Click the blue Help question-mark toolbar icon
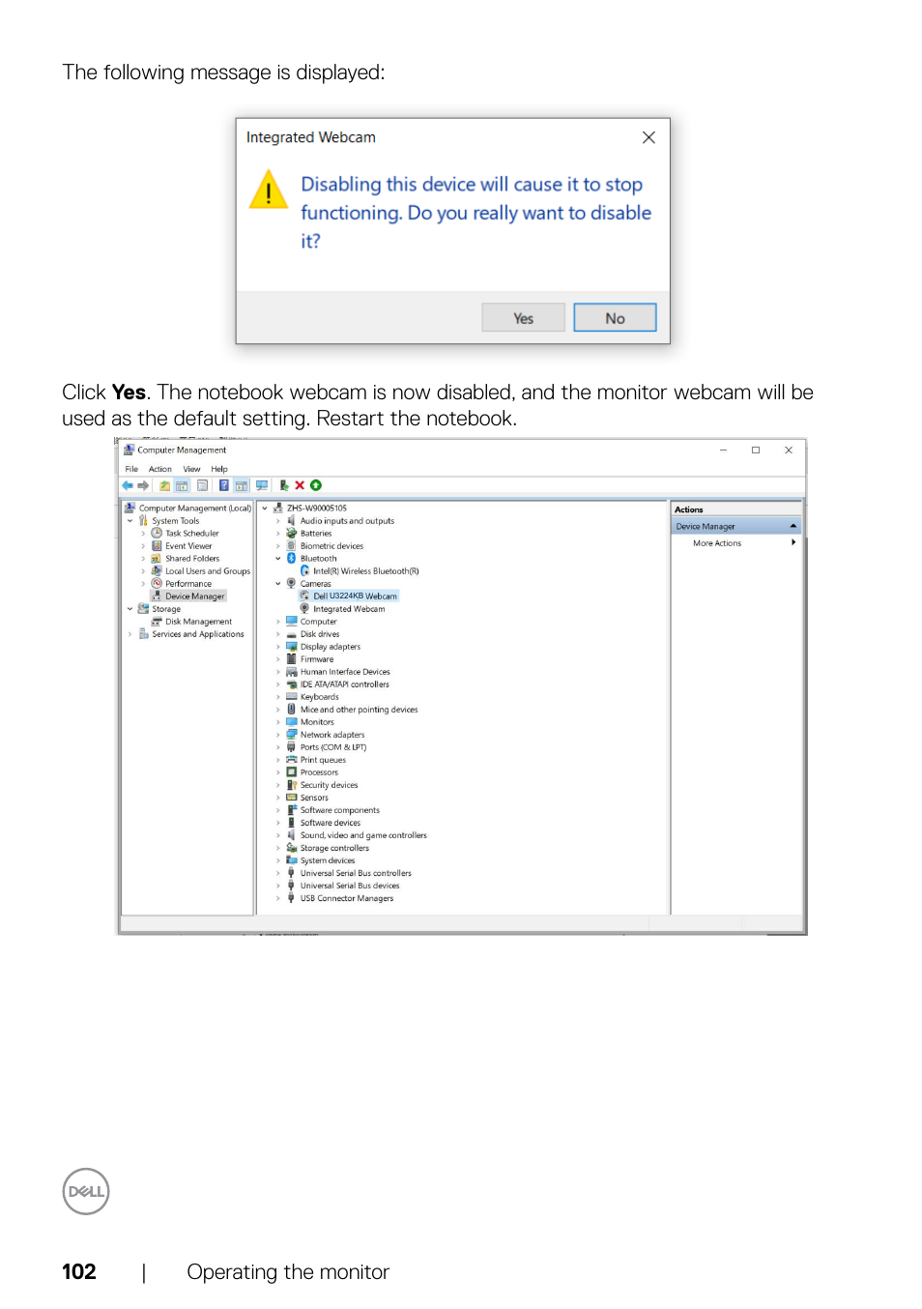 tap(224, 485)
